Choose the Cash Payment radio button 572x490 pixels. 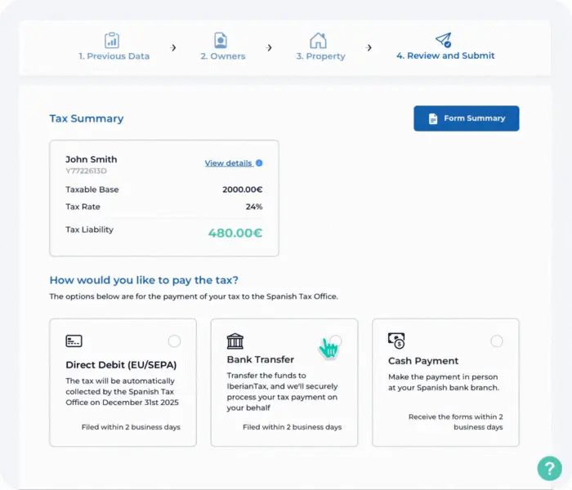[x=497, y=341]
